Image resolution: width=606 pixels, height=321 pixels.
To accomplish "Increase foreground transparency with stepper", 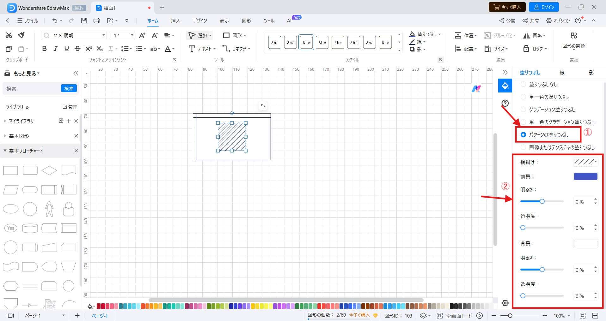I will 596,226.
